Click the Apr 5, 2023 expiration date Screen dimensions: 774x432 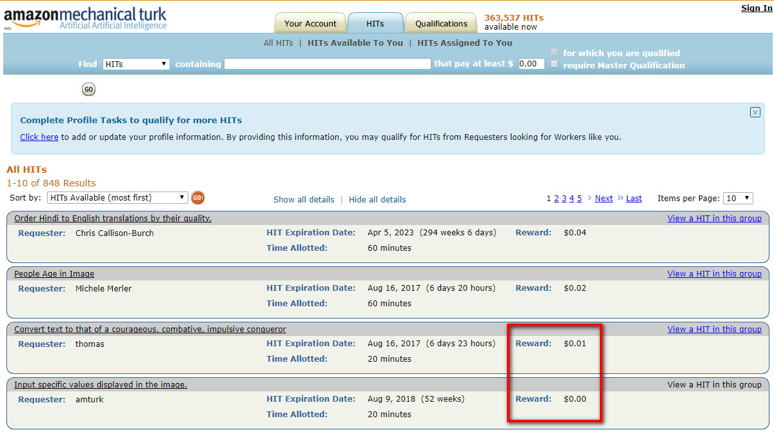(391, 233)
